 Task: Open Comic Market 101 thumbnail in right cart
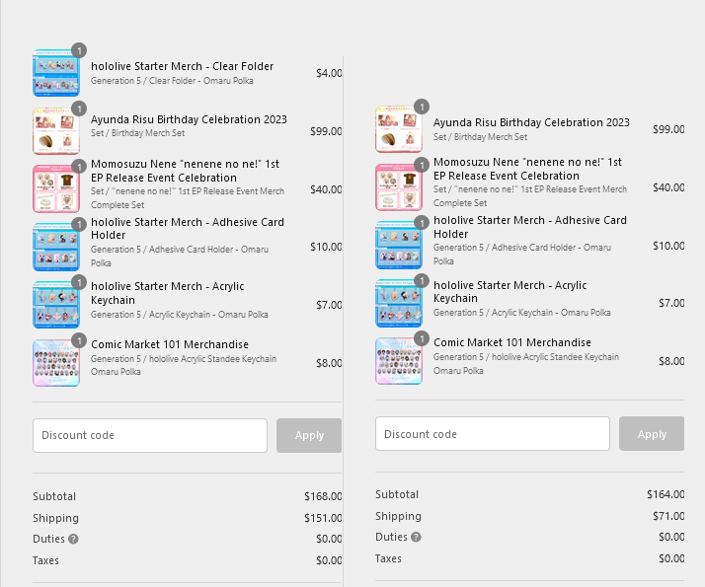pyautogui.click(x=399, y=361)
